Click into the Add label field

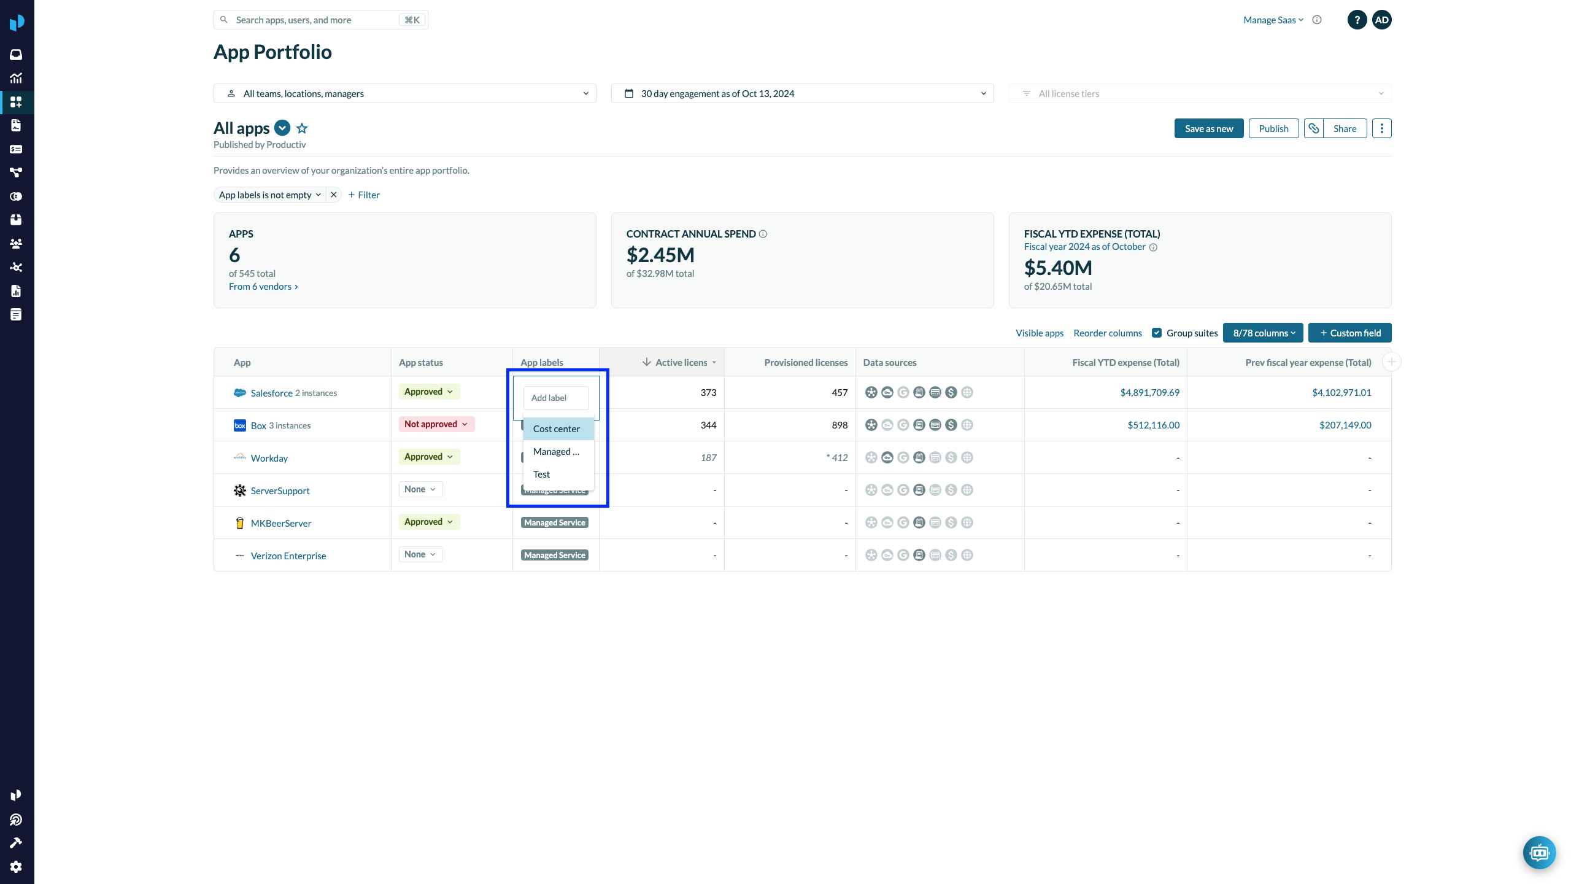(x=555, y=398)
